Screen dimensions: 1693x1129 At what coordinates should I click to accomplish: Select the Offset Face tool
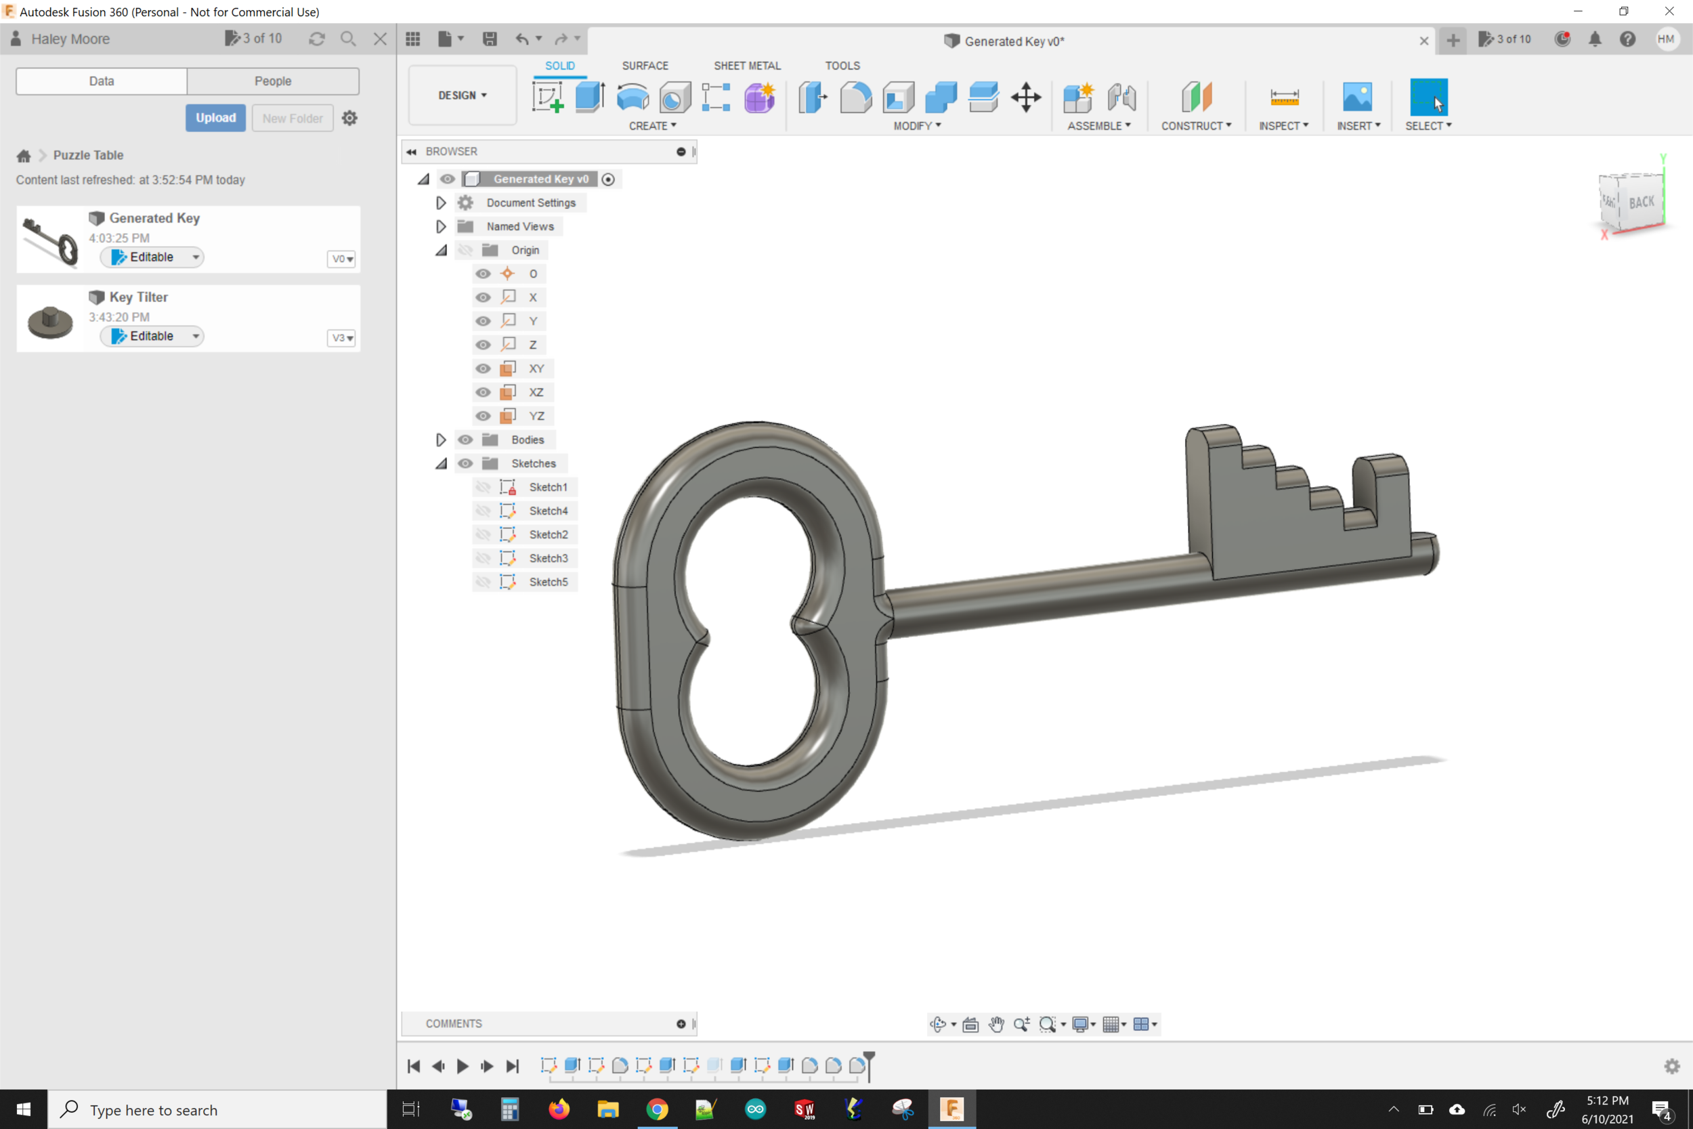click(x=983, y=96)
